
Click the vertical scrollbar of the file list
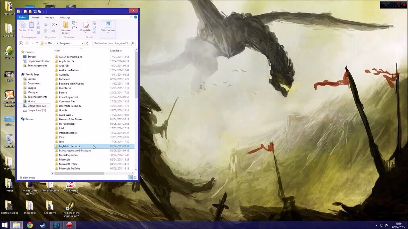pyautogui.click(x=136, y=74)
